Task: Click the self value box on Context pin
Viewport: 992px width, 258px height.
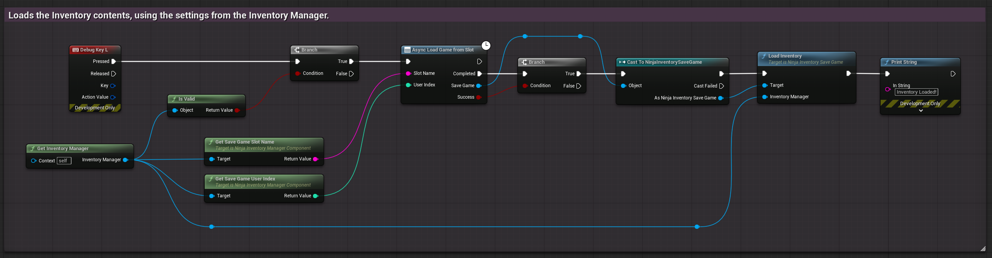Action: pyautogui.click(x=64, y=160)
